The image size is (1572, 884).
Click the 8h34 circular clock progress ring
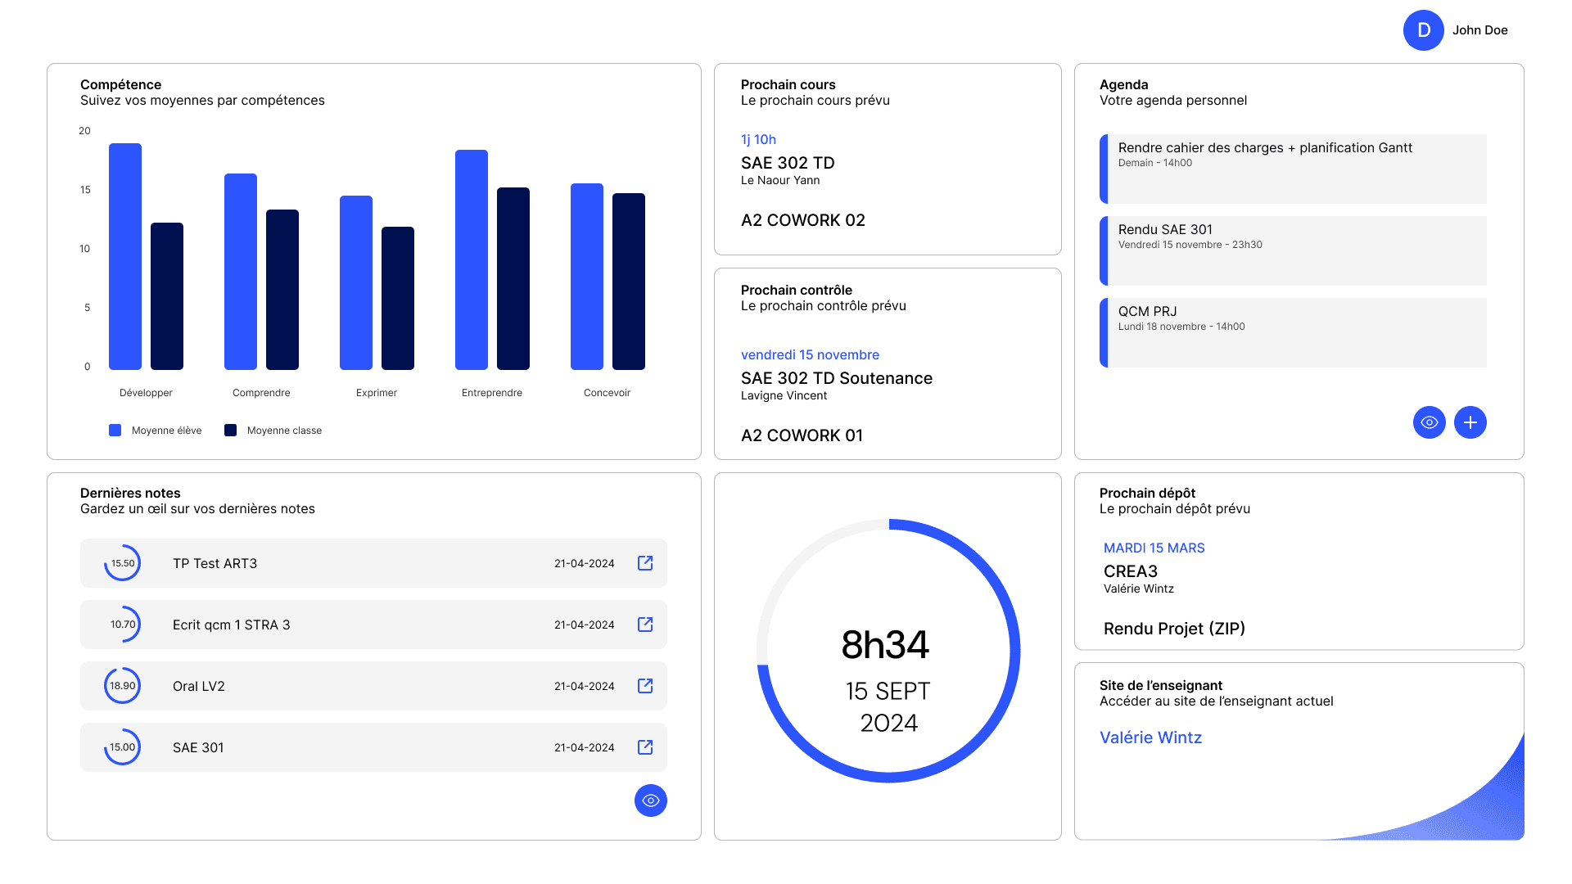pyautogui.click(x=1014, y=651)
